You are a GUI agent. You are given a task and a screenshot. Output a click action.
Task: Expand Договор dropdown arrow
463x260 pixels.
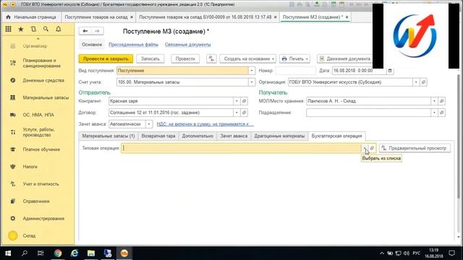[x=237, y=113]
